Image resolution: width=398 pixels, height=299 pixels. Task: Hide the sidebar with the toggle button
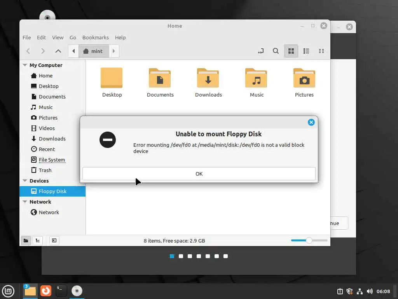[54, 241]
